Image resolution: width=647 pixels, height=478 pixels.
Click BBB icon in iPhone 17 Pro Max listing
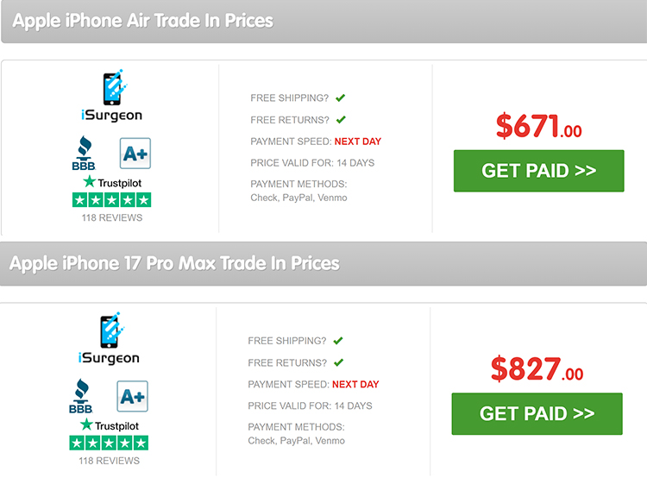[x=82, y=396]
